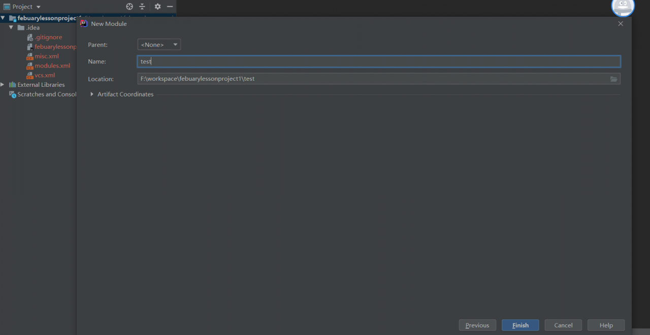Viewport: 650px width, 335px height.
Task: Click the .gitignore file icon
Action: click(29, 37)
